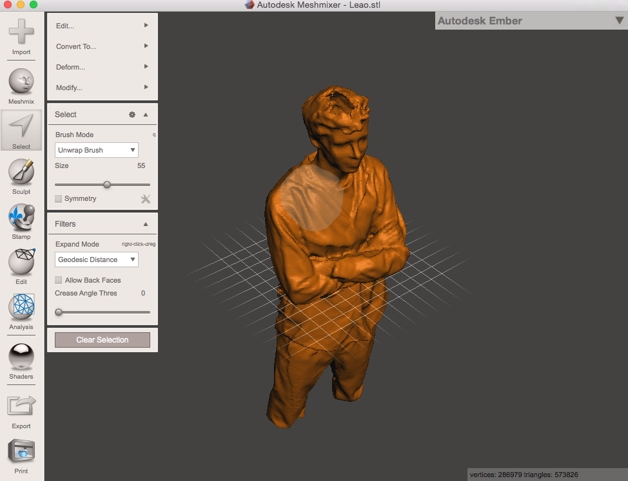Click the right-click-drag hint label
Image resolution: width=628 pixels, height=481 pixels.
pos(139,244)
